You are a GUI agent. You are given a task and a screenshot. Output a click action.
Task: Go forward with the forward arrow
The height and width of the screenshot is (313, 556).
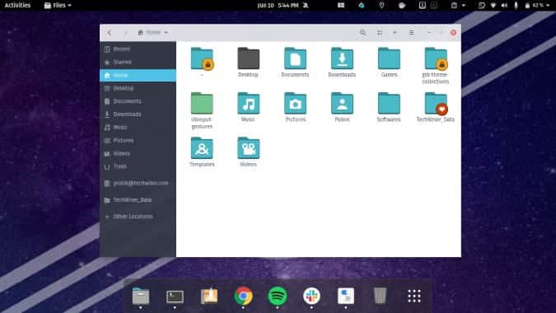(125, 33)
